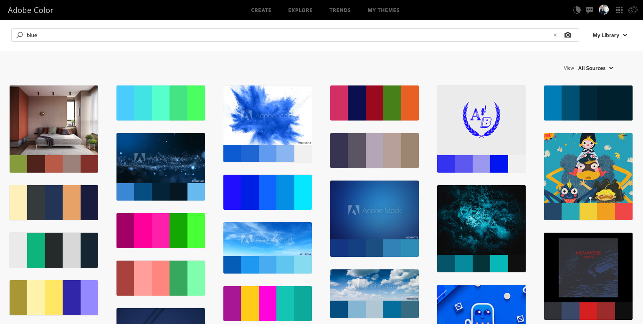The height and width of the screenshot is (324, 643).
Task: Click the search magnifier icon
Action: click(20, 35)
